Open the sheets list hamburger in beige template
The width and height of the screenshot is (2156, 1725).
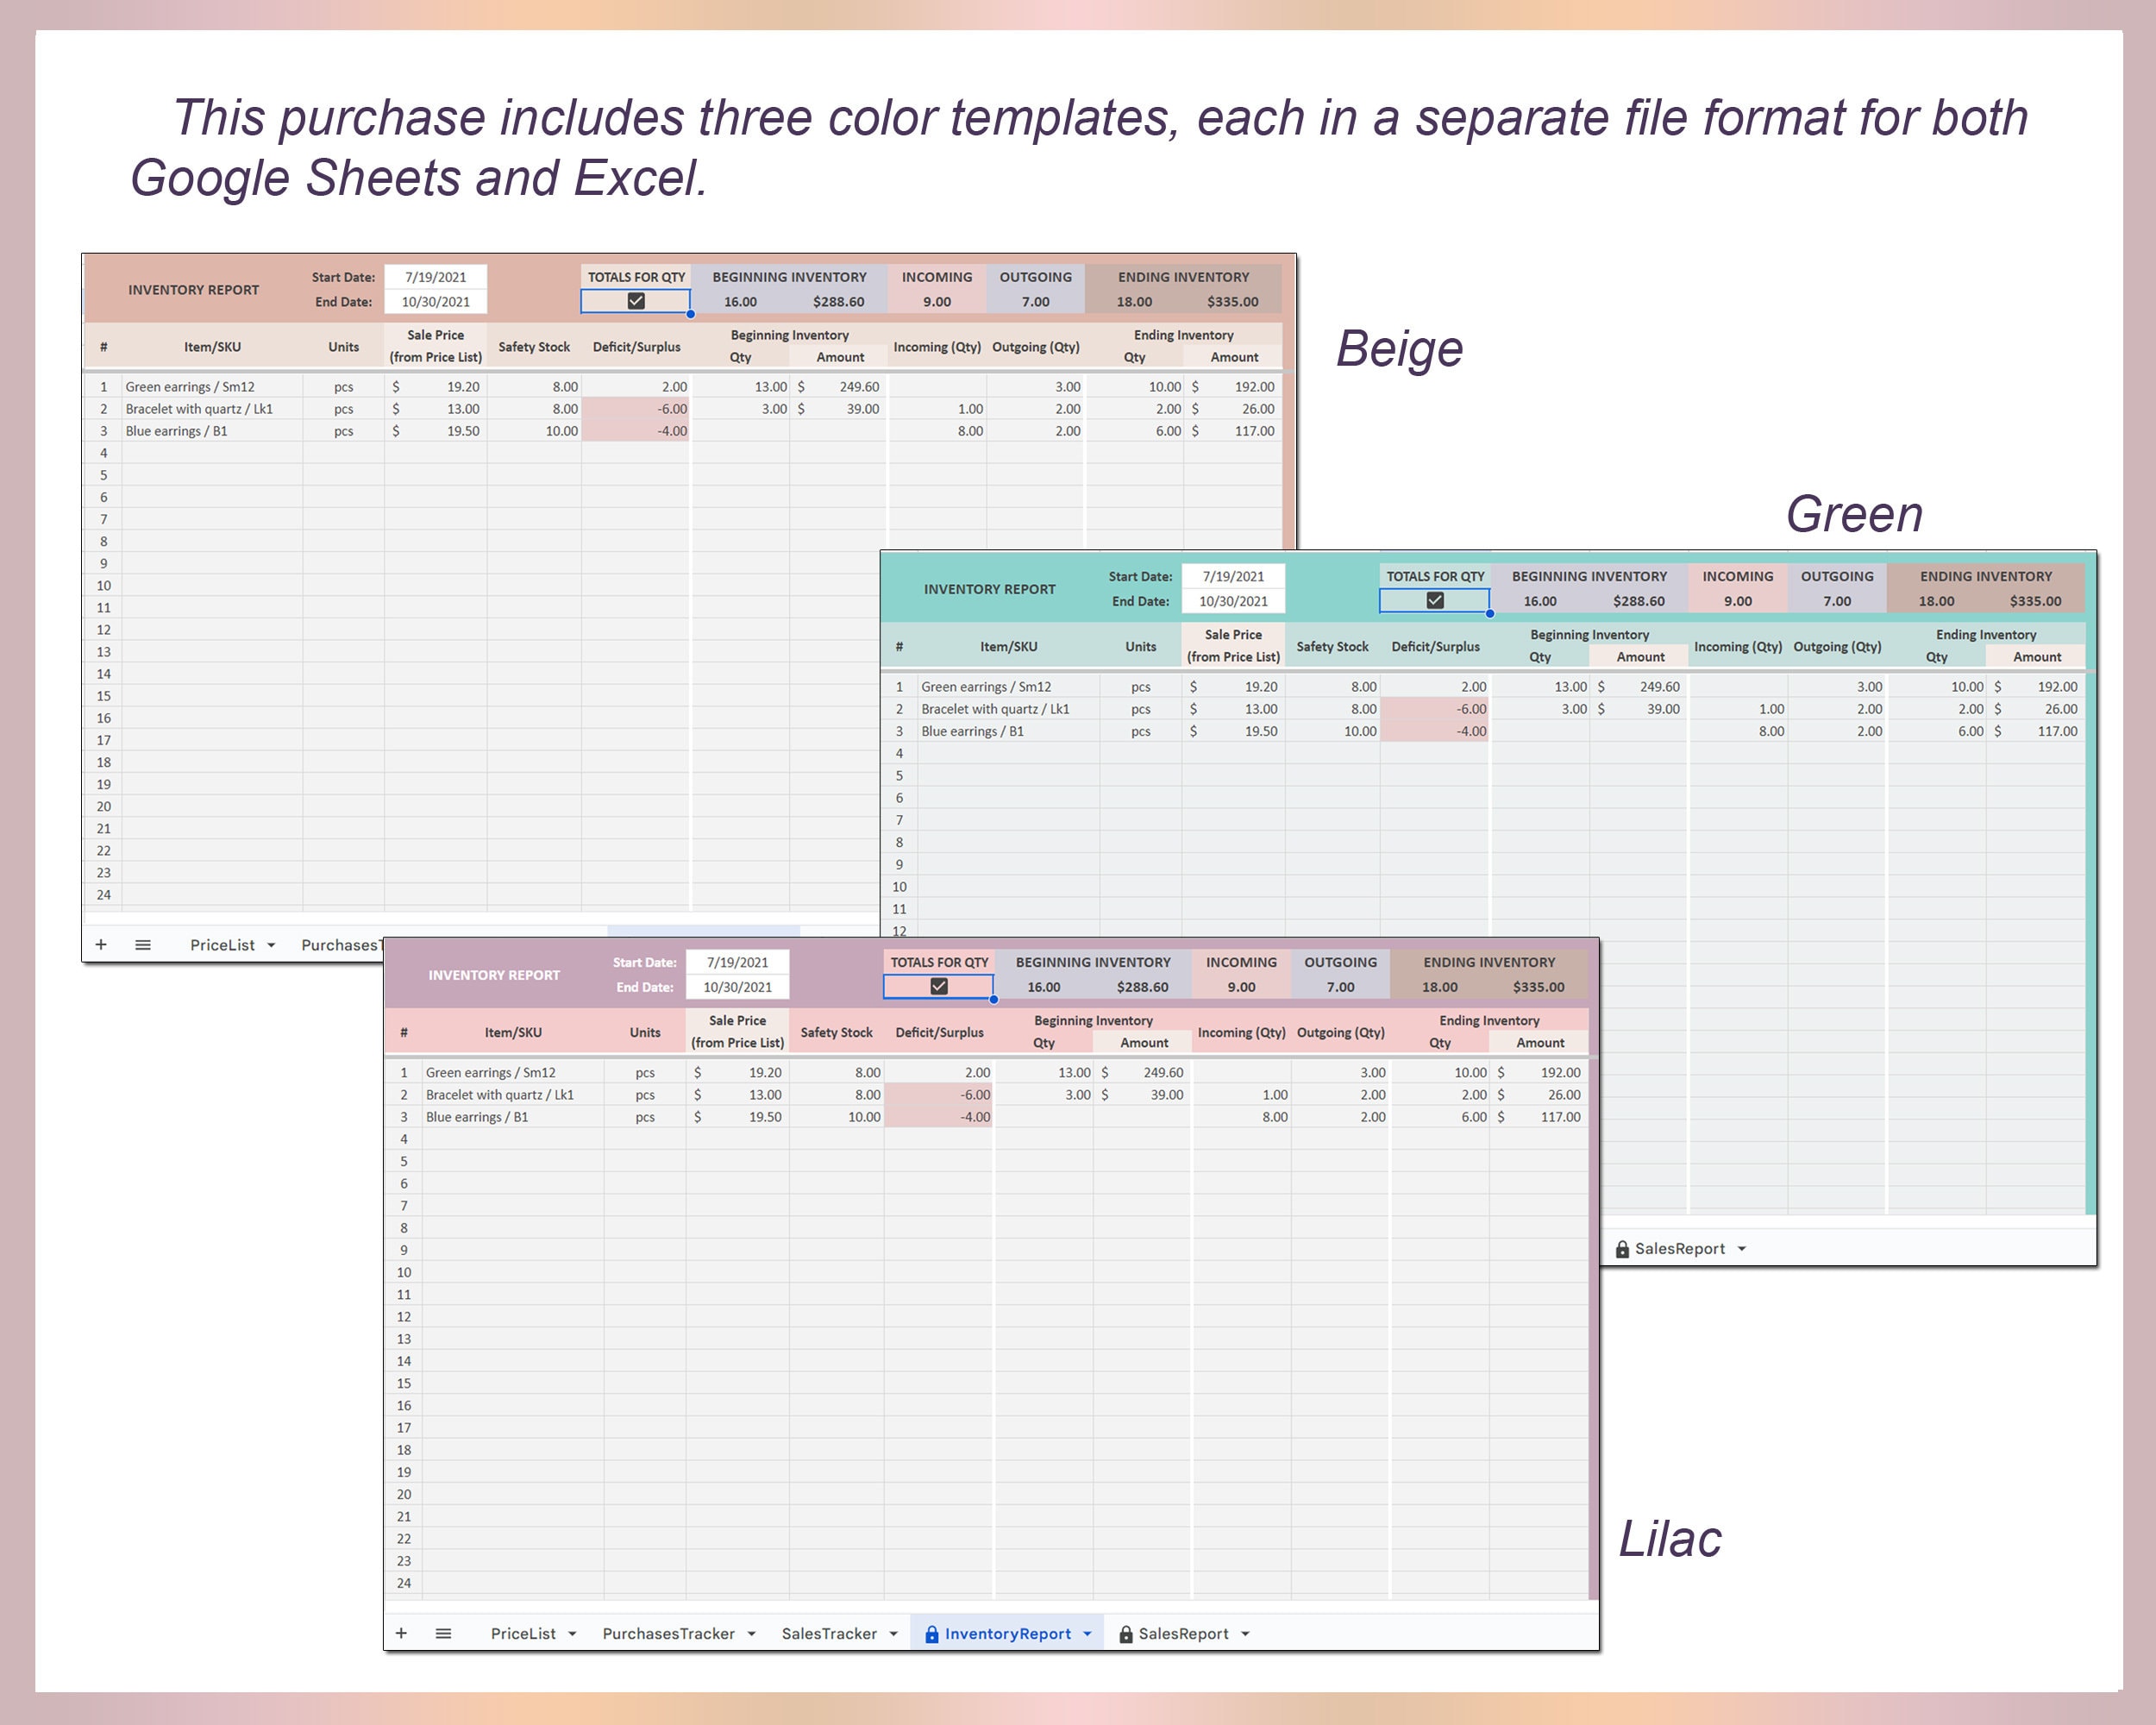(x=144, y=944)
